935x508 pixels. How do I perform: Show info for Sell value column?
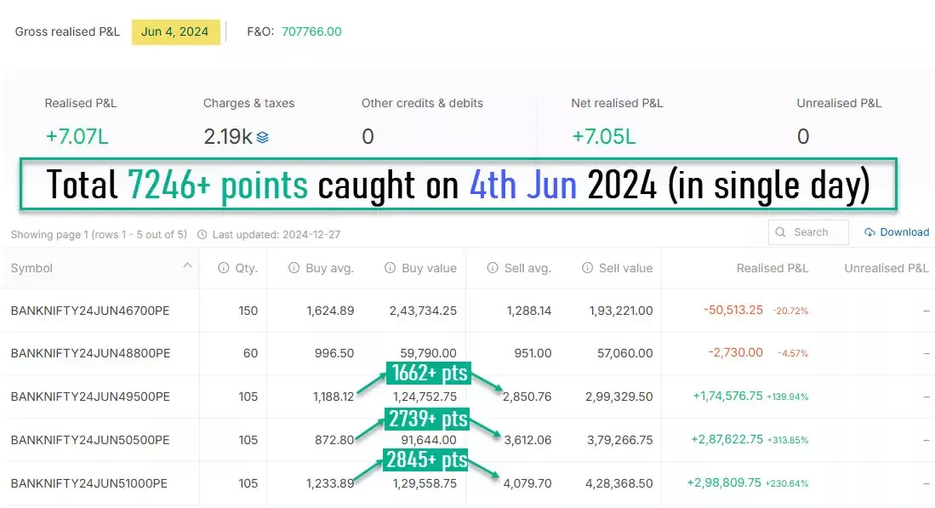(x=587, y=268)
